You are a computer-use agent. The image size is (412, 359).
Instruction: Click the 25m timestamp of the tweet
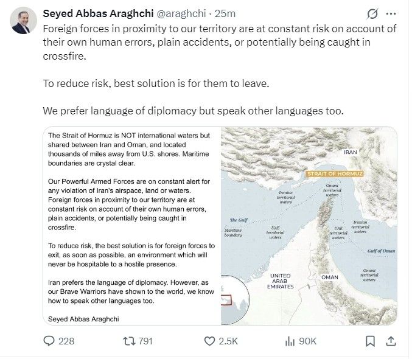(x=225, y=13)
